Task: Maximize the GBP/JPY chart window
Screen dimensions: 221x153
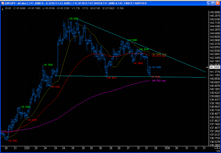Action: pyautogui.click(x=213, y=3)
